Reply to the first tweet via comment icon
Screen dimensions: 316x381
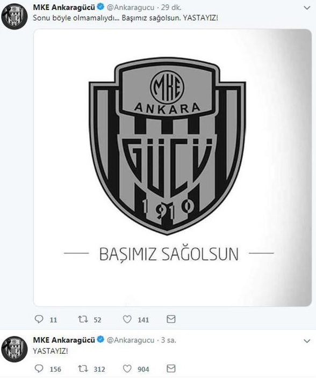[39, 319]
